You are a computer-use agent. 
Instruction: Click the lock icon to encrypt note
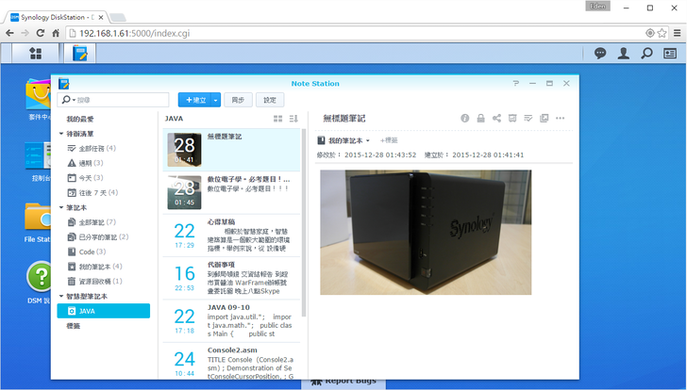[480, 119]
